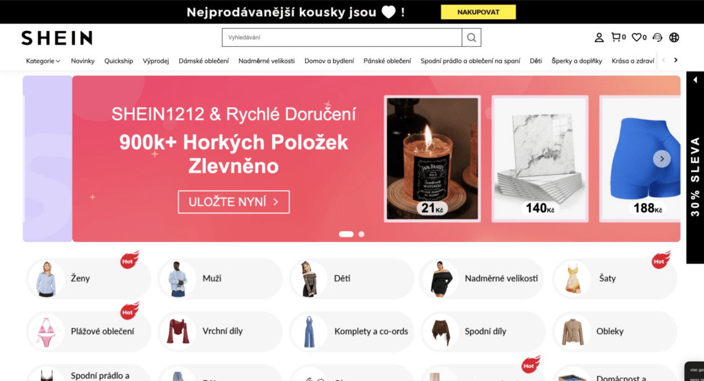The image size is (704, 381).
Task: Show more navigation categories with the right chevron
Action: click(x=676, y=60)
